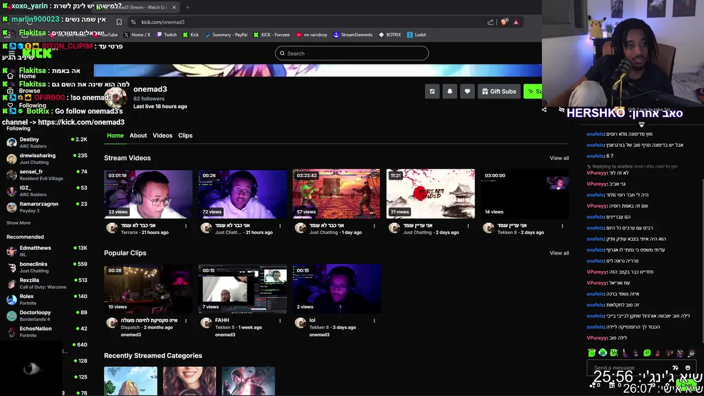This screenshot has height=396, width=704.
Task: Open site information icon beside the URL
Action: pyautogui.click(x=133, y=22)
